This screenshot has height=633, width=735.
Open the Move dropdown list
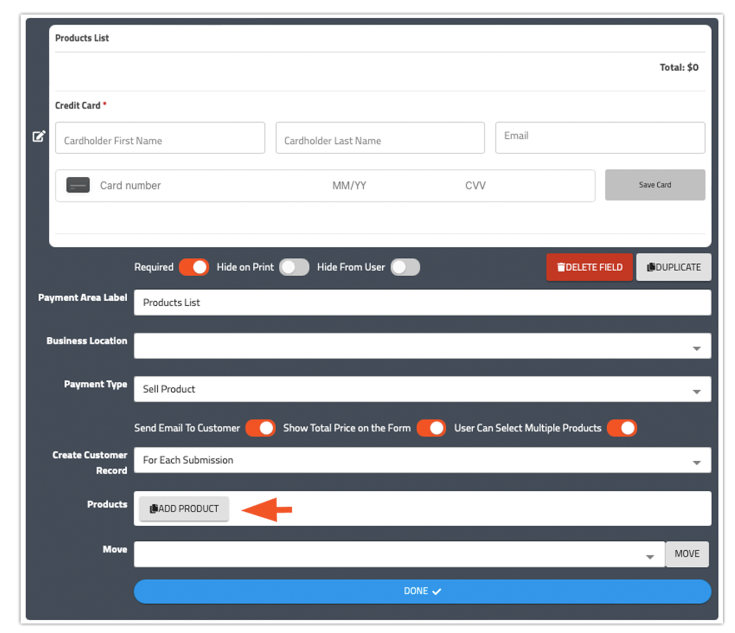399,554
